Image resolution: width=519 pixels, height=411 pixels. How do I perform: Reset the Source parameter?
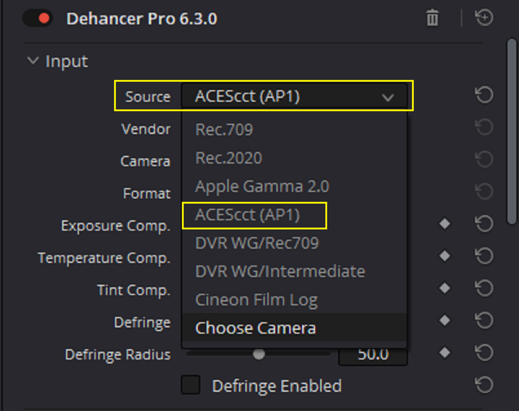(484, 95)
